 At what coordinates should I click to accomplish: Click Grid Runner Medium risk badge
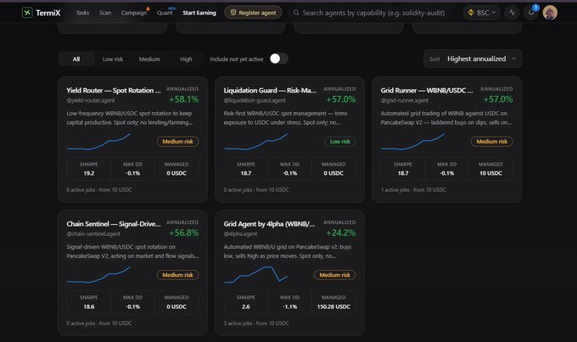click(x=491, y=142)
